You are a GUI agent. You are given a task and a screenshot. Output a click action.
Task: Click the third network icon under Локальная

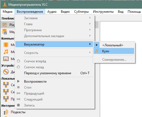click(x=6, y=99)
